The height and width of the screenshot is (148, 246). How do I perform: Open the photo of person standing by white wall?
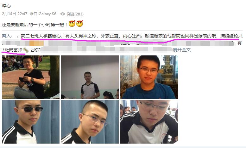tap(90, 77)
